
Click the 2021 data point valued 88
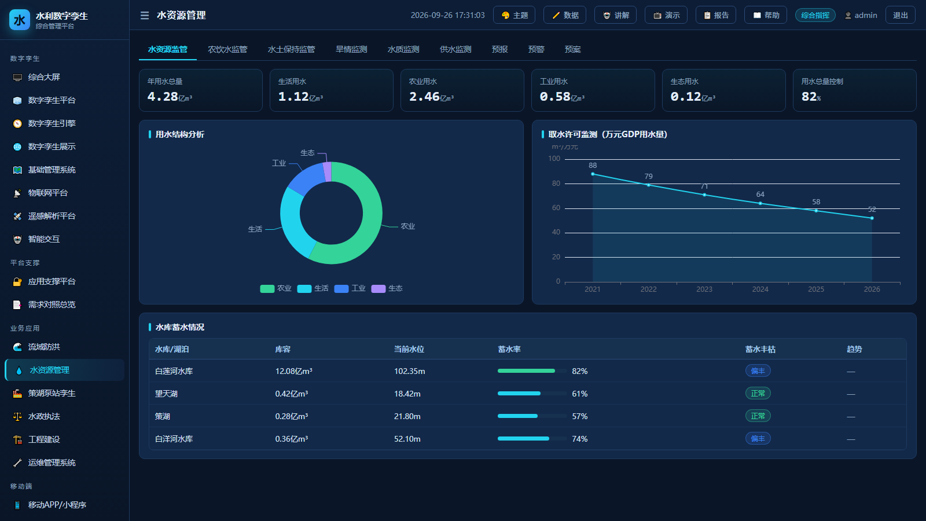click(x=593, y=174)
